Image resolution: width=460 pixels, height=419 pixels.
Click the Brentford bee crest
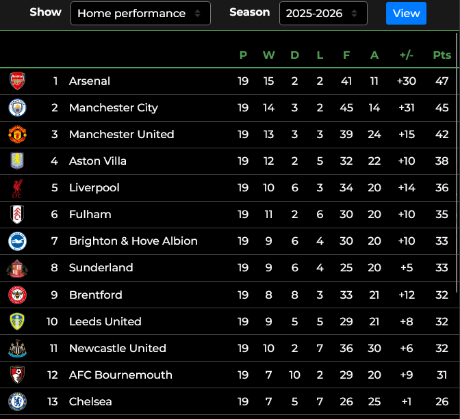(x=17, y=295)
